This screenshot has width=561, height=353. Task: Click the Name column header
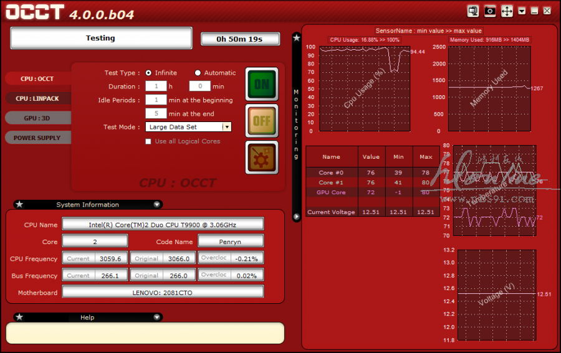332,156
